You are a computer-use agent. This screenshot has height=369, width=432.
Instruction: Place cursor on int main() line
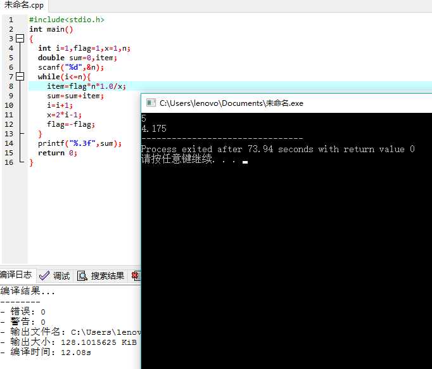pyautogui.click(x=51, y=29)
